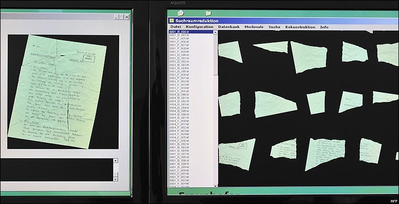Open the Info menu
The height and width of the screenshot is (204, 399).
coord(324,27)
